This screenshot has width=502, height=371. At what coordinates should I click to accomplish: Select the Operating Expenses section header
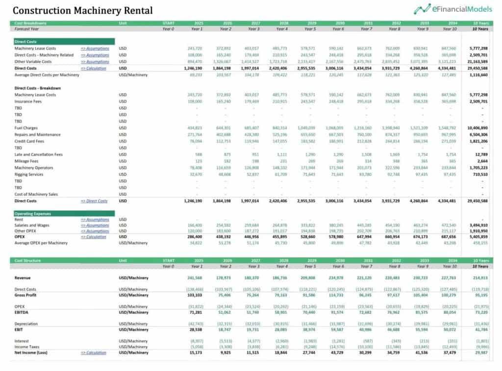pos(64,214)
